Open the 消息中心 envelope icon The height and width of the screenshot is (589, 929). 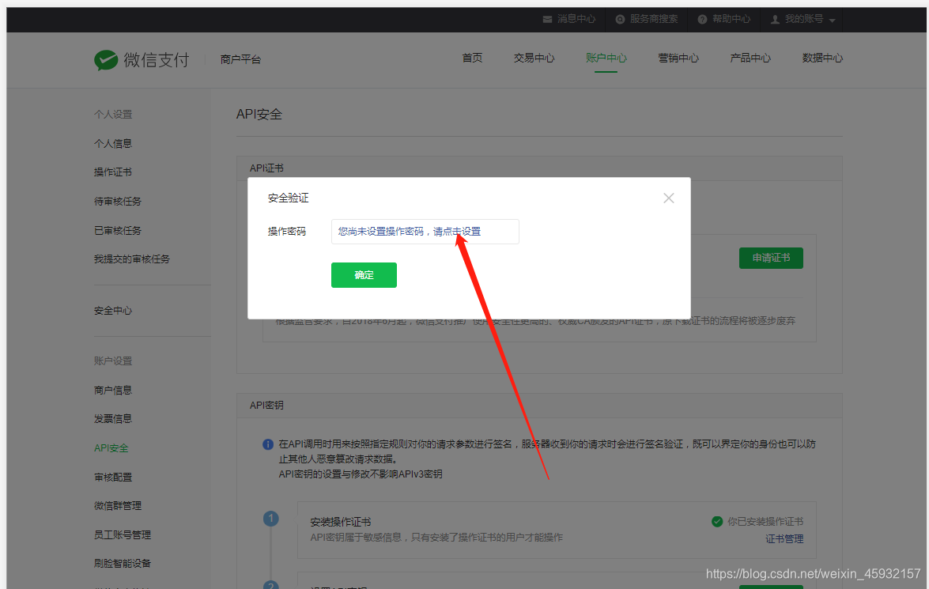tap(547, 20)
